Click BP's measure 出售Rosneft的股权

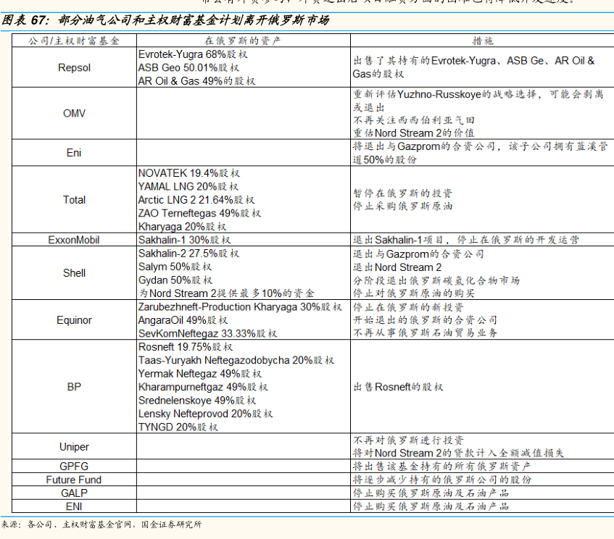point(398,387)
